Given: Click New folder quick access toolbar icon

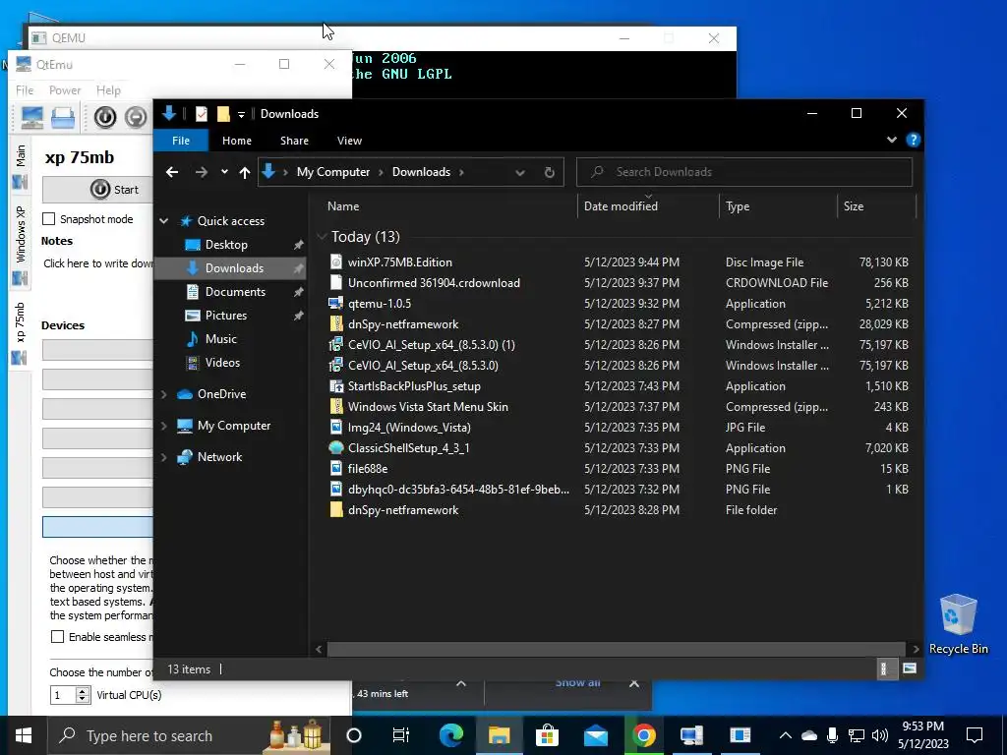Looking at the screenshot, I should click(x=223, y=114).
